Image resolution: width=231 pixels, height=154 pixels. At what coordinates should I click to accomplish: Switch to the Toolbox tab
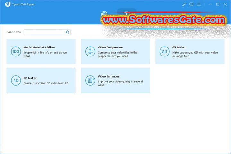click(x=127, y=14)
